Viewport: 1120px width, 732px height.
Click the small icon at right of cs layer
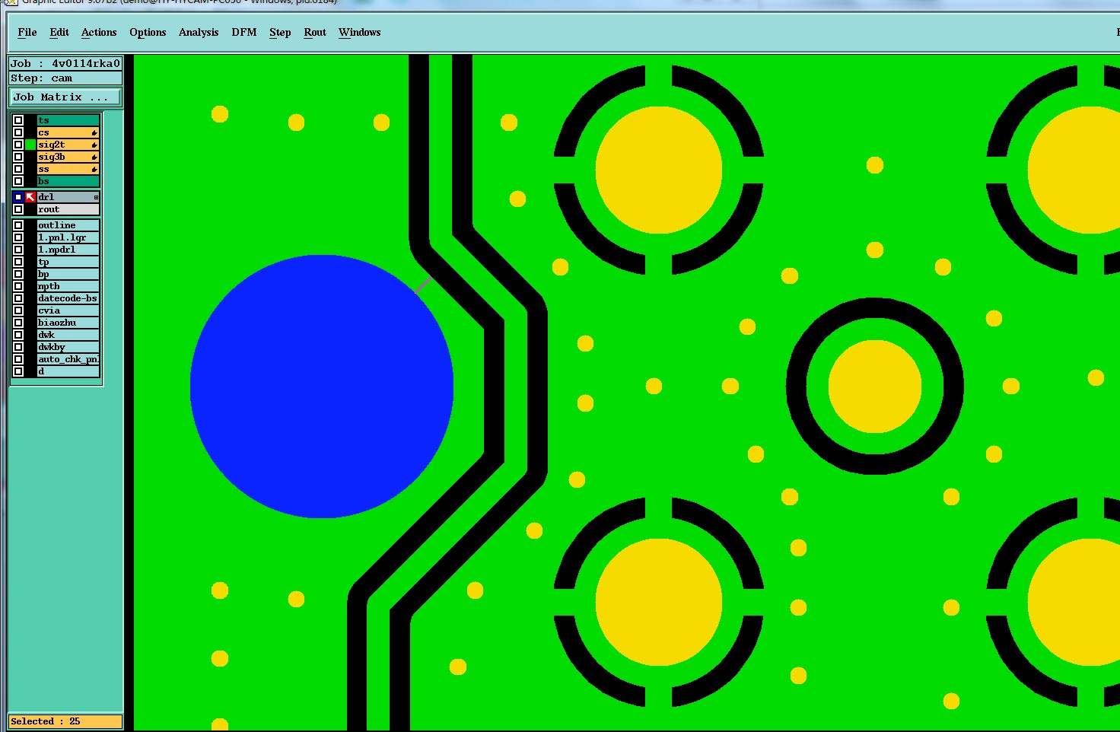pyautogui.click(x=94, y=132)
